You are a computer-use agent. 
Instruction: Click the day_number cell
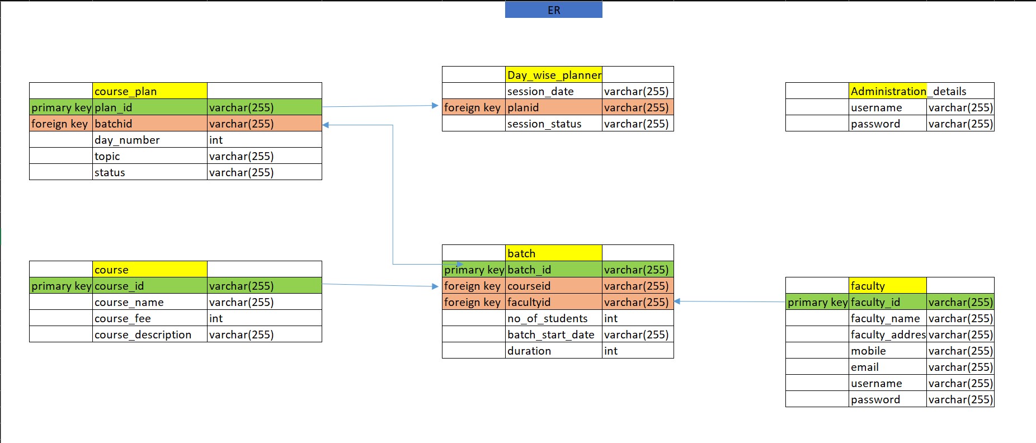[x=149, y=140]
